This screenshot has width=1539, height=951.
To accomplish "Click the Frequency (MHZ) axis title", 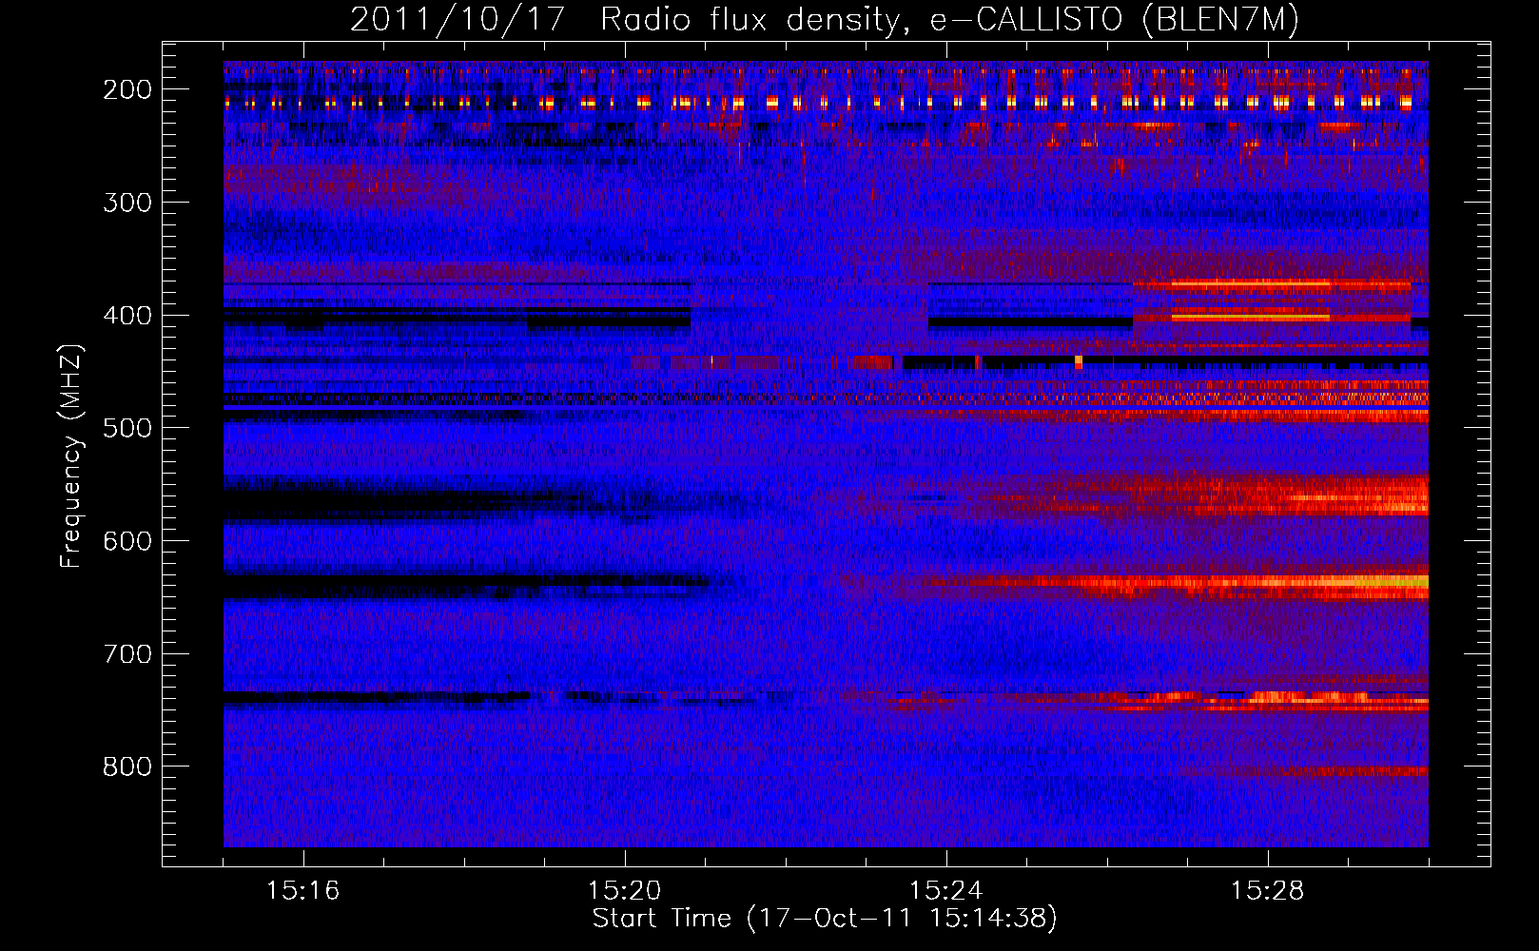I will (71, 456).
